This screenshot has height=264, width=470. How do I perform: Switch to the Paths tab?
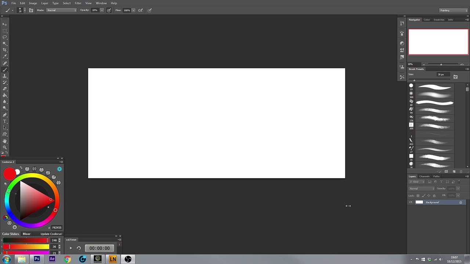coord(436,176)
